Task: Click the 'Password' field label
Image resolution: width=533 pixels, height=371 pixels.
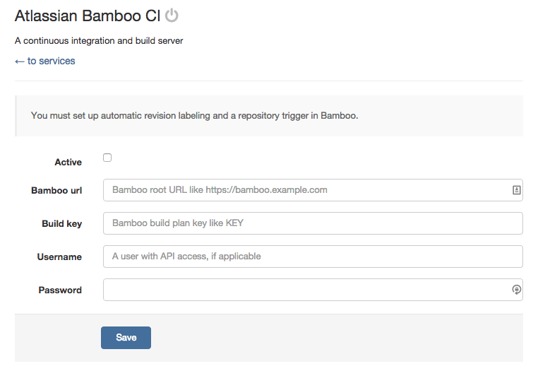Action: pyautogui.click(x=60, y=290)
